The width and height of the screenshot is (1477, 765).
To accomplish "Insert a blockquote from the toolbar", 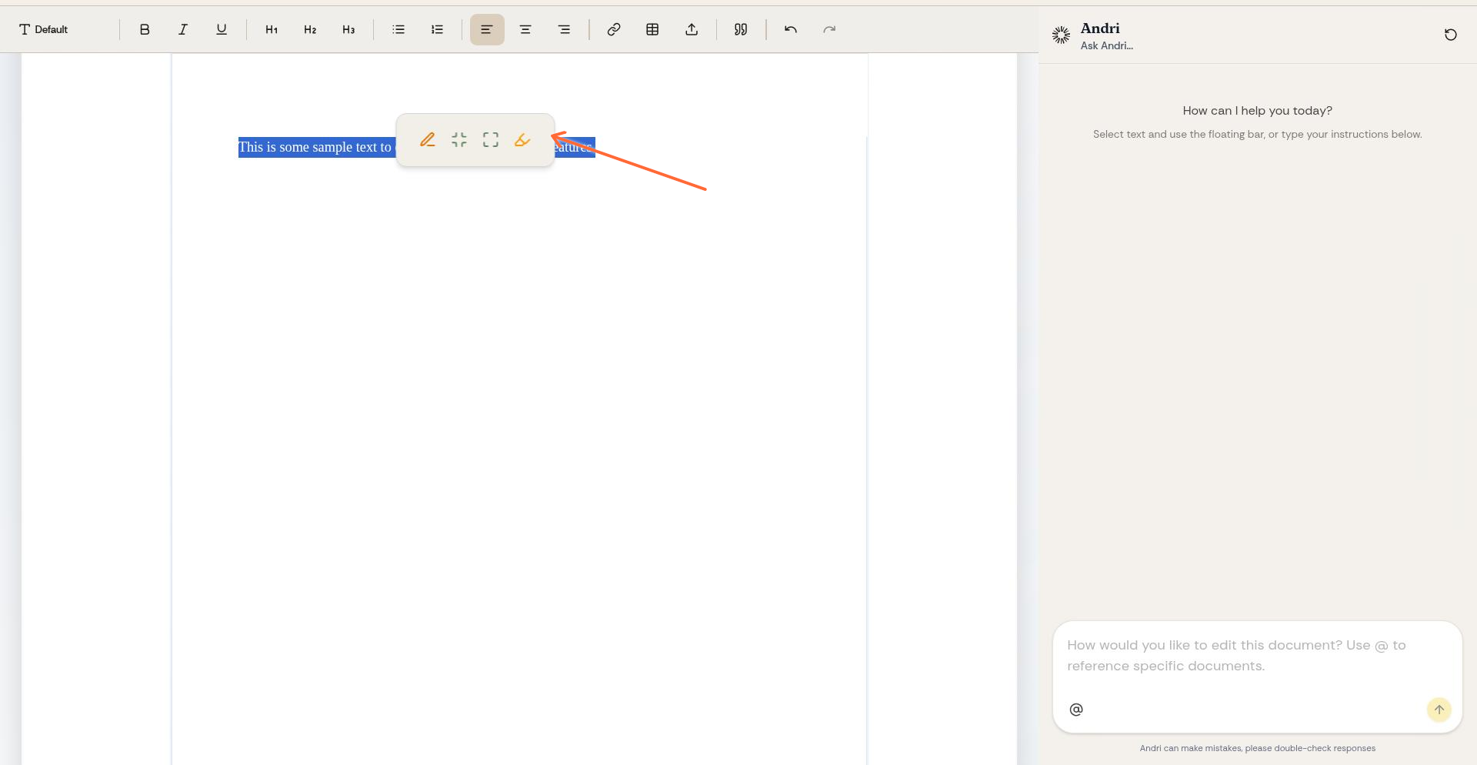I will tap(740, 29).
